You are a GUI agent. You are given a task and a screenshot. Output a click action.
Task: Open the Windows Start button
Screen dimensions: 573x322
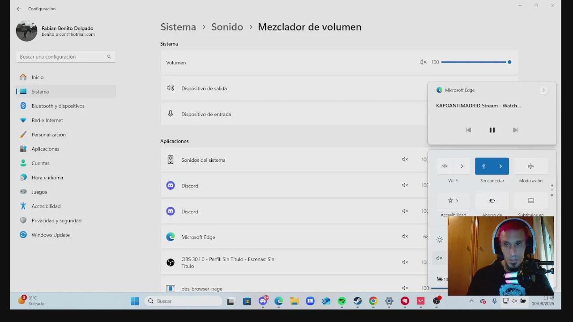click(x=135, y=301)
